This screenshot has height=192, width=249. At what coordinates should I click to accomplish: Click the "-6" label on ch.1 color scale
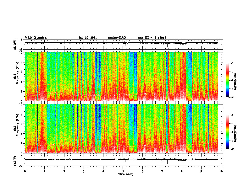coord(232,63)
